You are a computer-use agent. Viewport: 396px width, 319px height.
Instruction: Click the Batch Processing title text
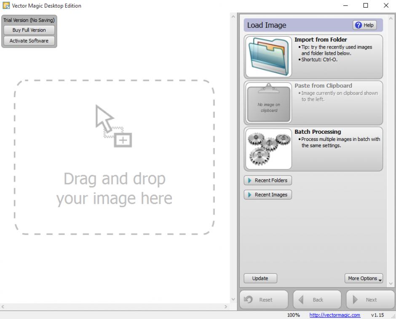(x=318, y=132)
